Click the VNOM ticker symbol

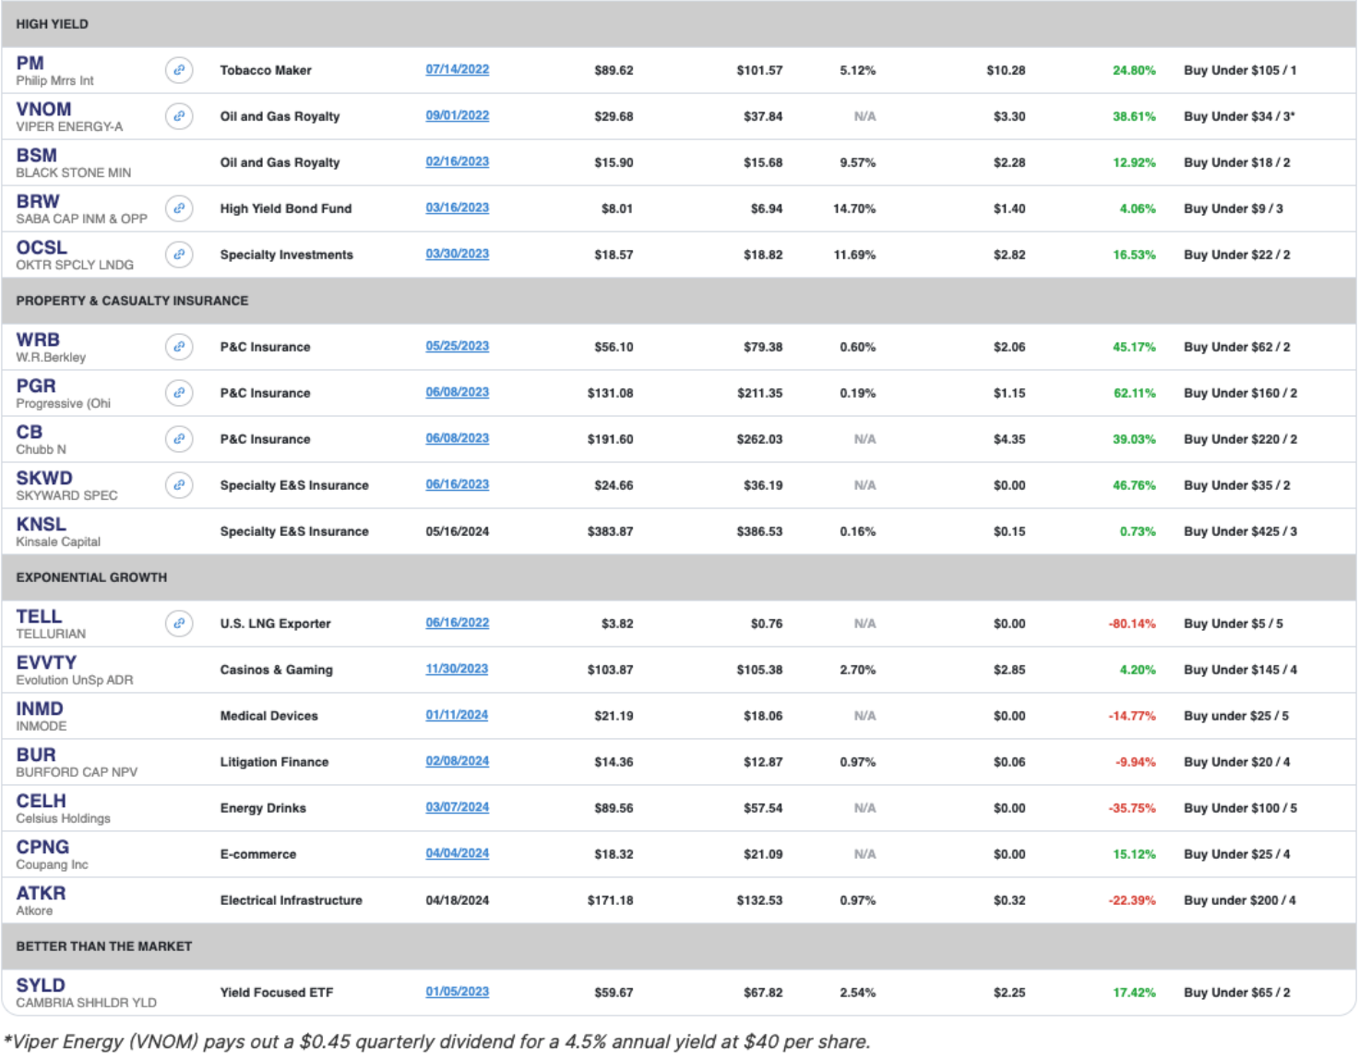pos(43,109)
